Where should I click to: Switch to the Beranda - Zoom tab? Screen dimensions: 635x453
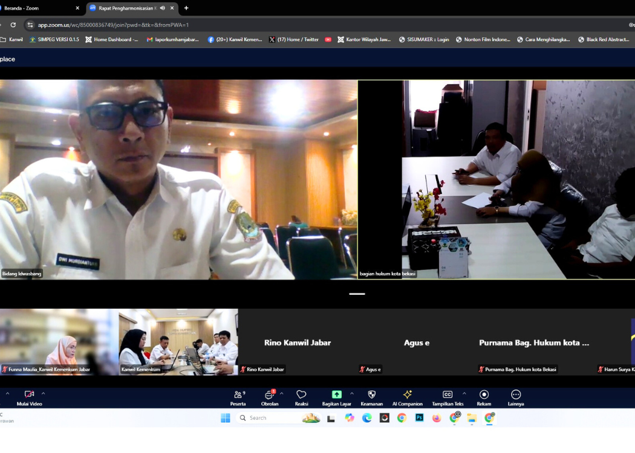[x=36, y=8]
